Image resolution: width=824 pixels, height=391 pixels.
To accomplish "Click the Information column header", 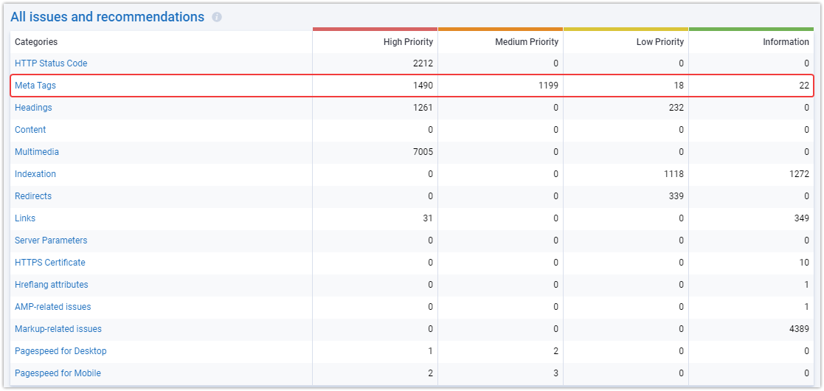I will (x=786, y=41).
